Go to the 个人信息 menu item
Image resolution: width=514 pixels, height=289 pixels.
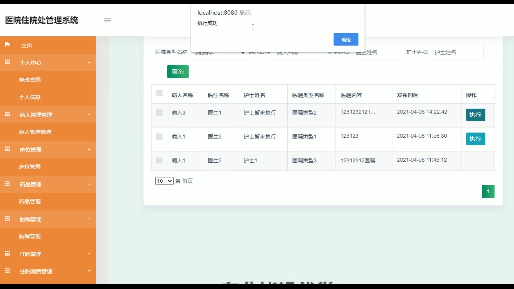[30, 97]
